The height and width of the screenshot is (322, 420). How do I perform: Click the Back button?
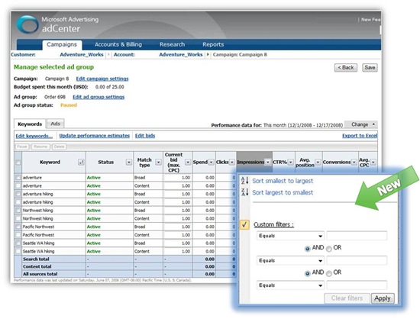point(346,67)
